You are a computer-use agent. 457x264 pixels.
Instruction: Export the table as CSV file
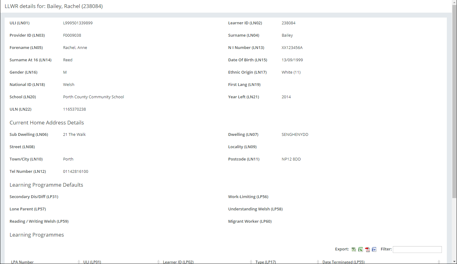point(354,250)
